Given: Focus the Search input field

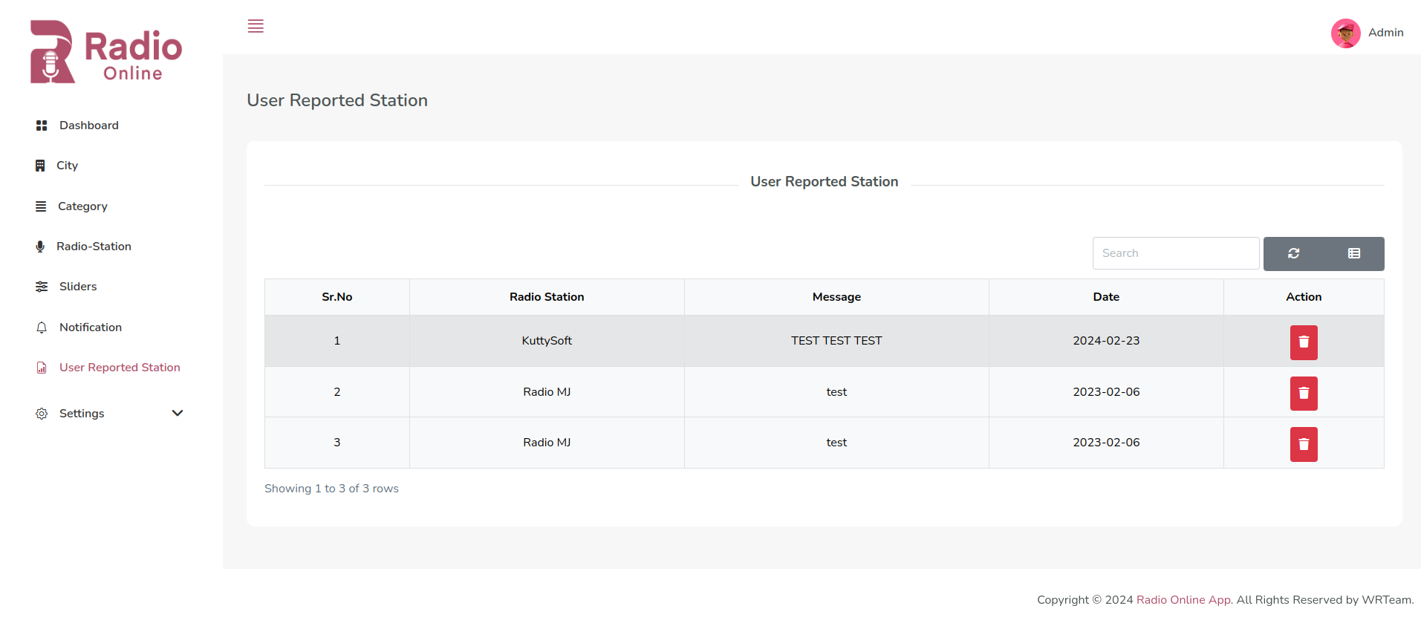Looking at the screenshot, I should click(x=1176, y=253).
